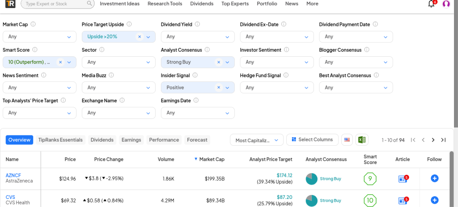
Task: Open the Research Tools menu
Action: tap(165, 4)
